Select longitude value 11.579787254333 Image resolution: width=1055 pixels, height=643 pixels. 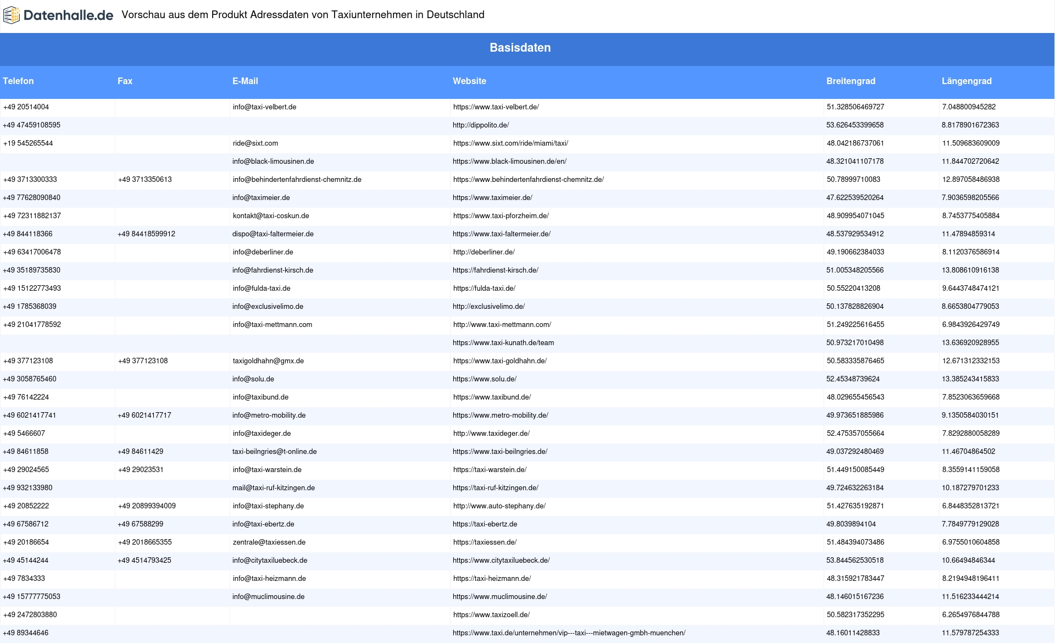(970, 633)
